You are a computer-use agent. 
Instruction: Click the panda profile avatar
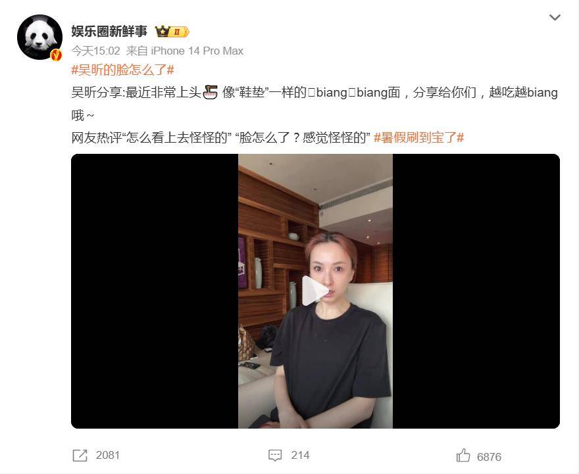tap(39, 37)
